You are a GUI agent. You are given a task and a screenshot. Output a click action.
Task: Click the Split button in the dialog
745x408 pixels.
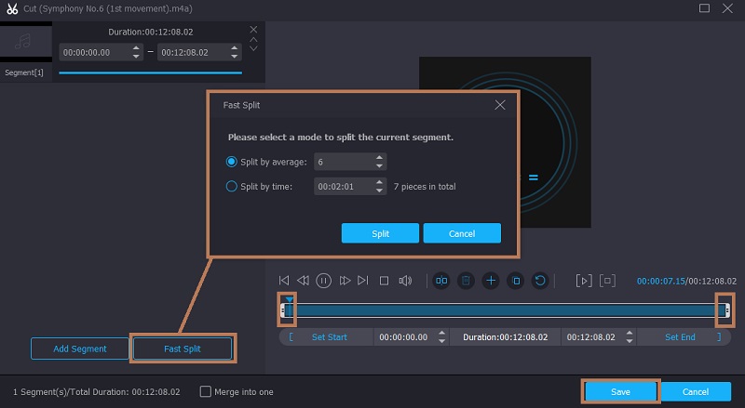coord(380,232)
